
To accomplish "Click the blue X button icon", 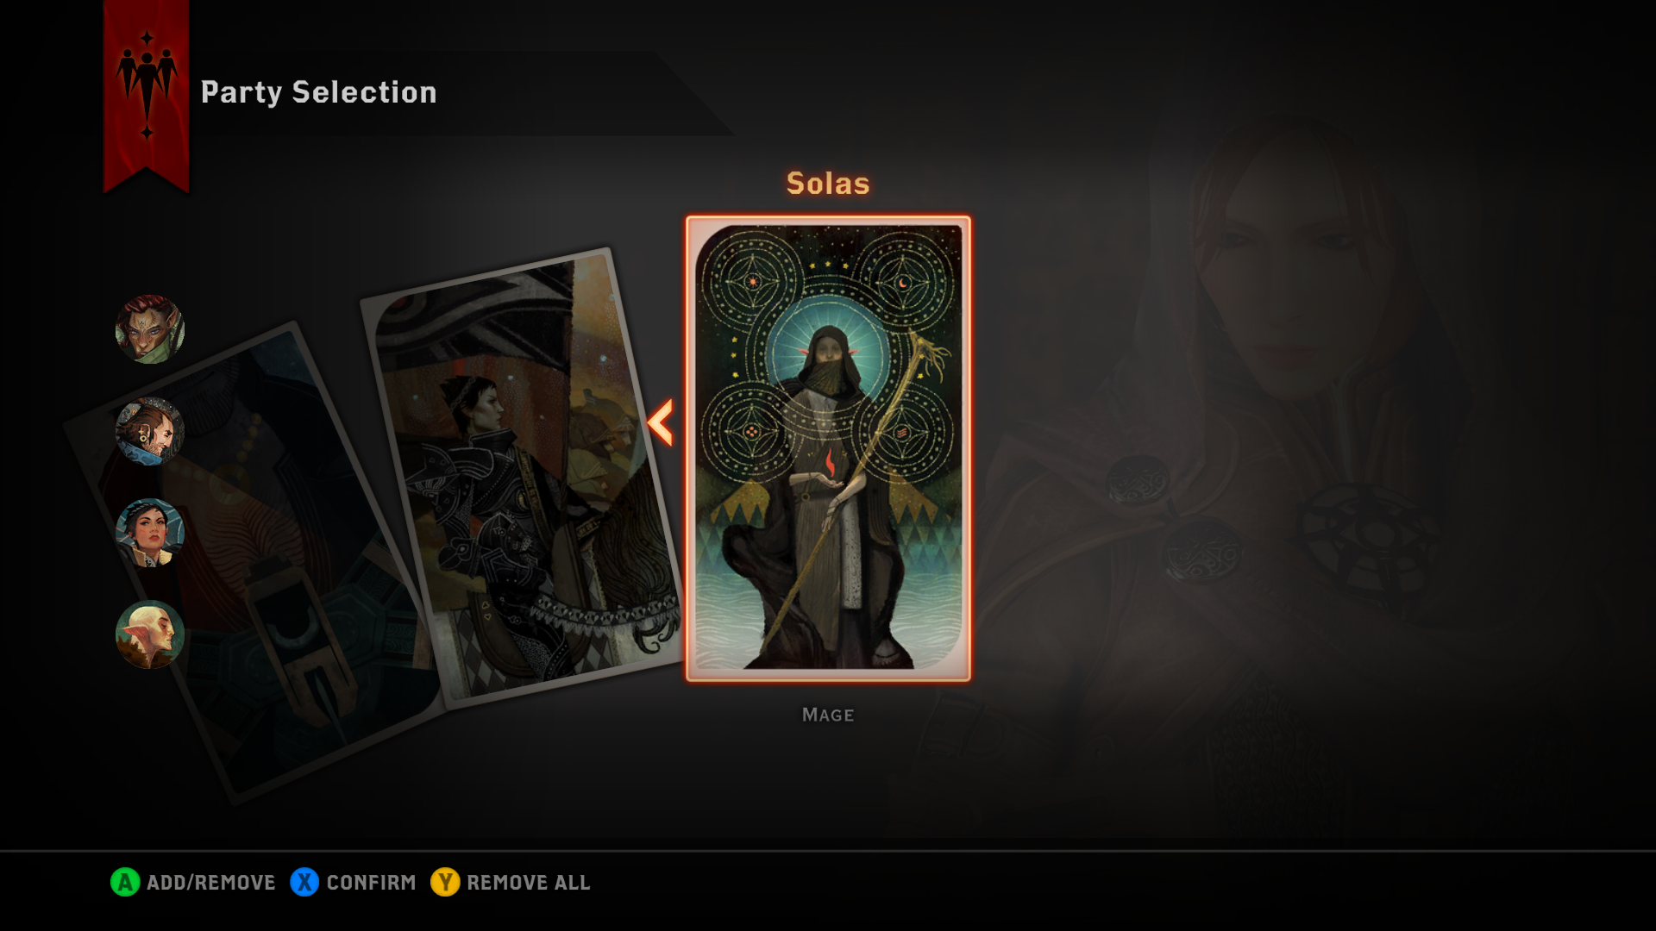I will [304, 882].
